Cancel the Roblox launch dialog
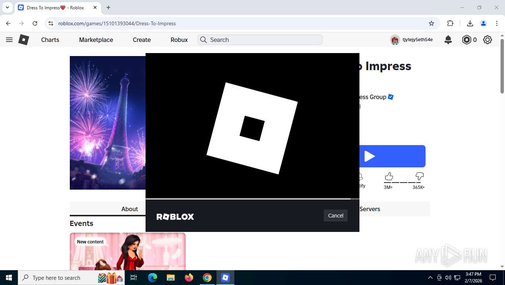The height and width of the screenshot is (285, 505). pos(336,216)
